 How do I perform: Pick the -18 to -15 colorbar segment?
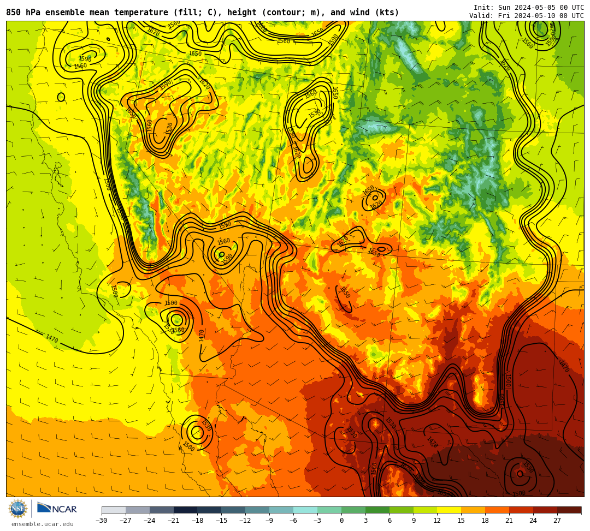pos(210,510)
